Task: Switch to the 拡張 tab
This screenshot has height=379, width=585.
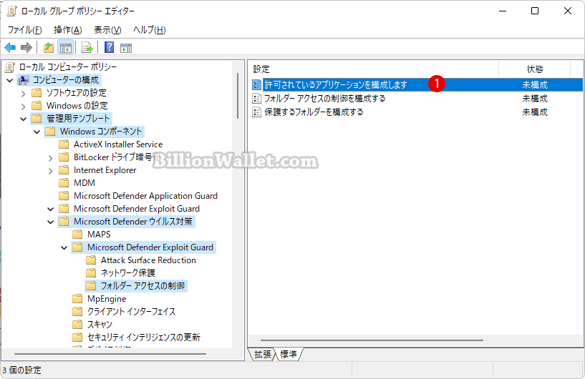Action: pos(263,354)
